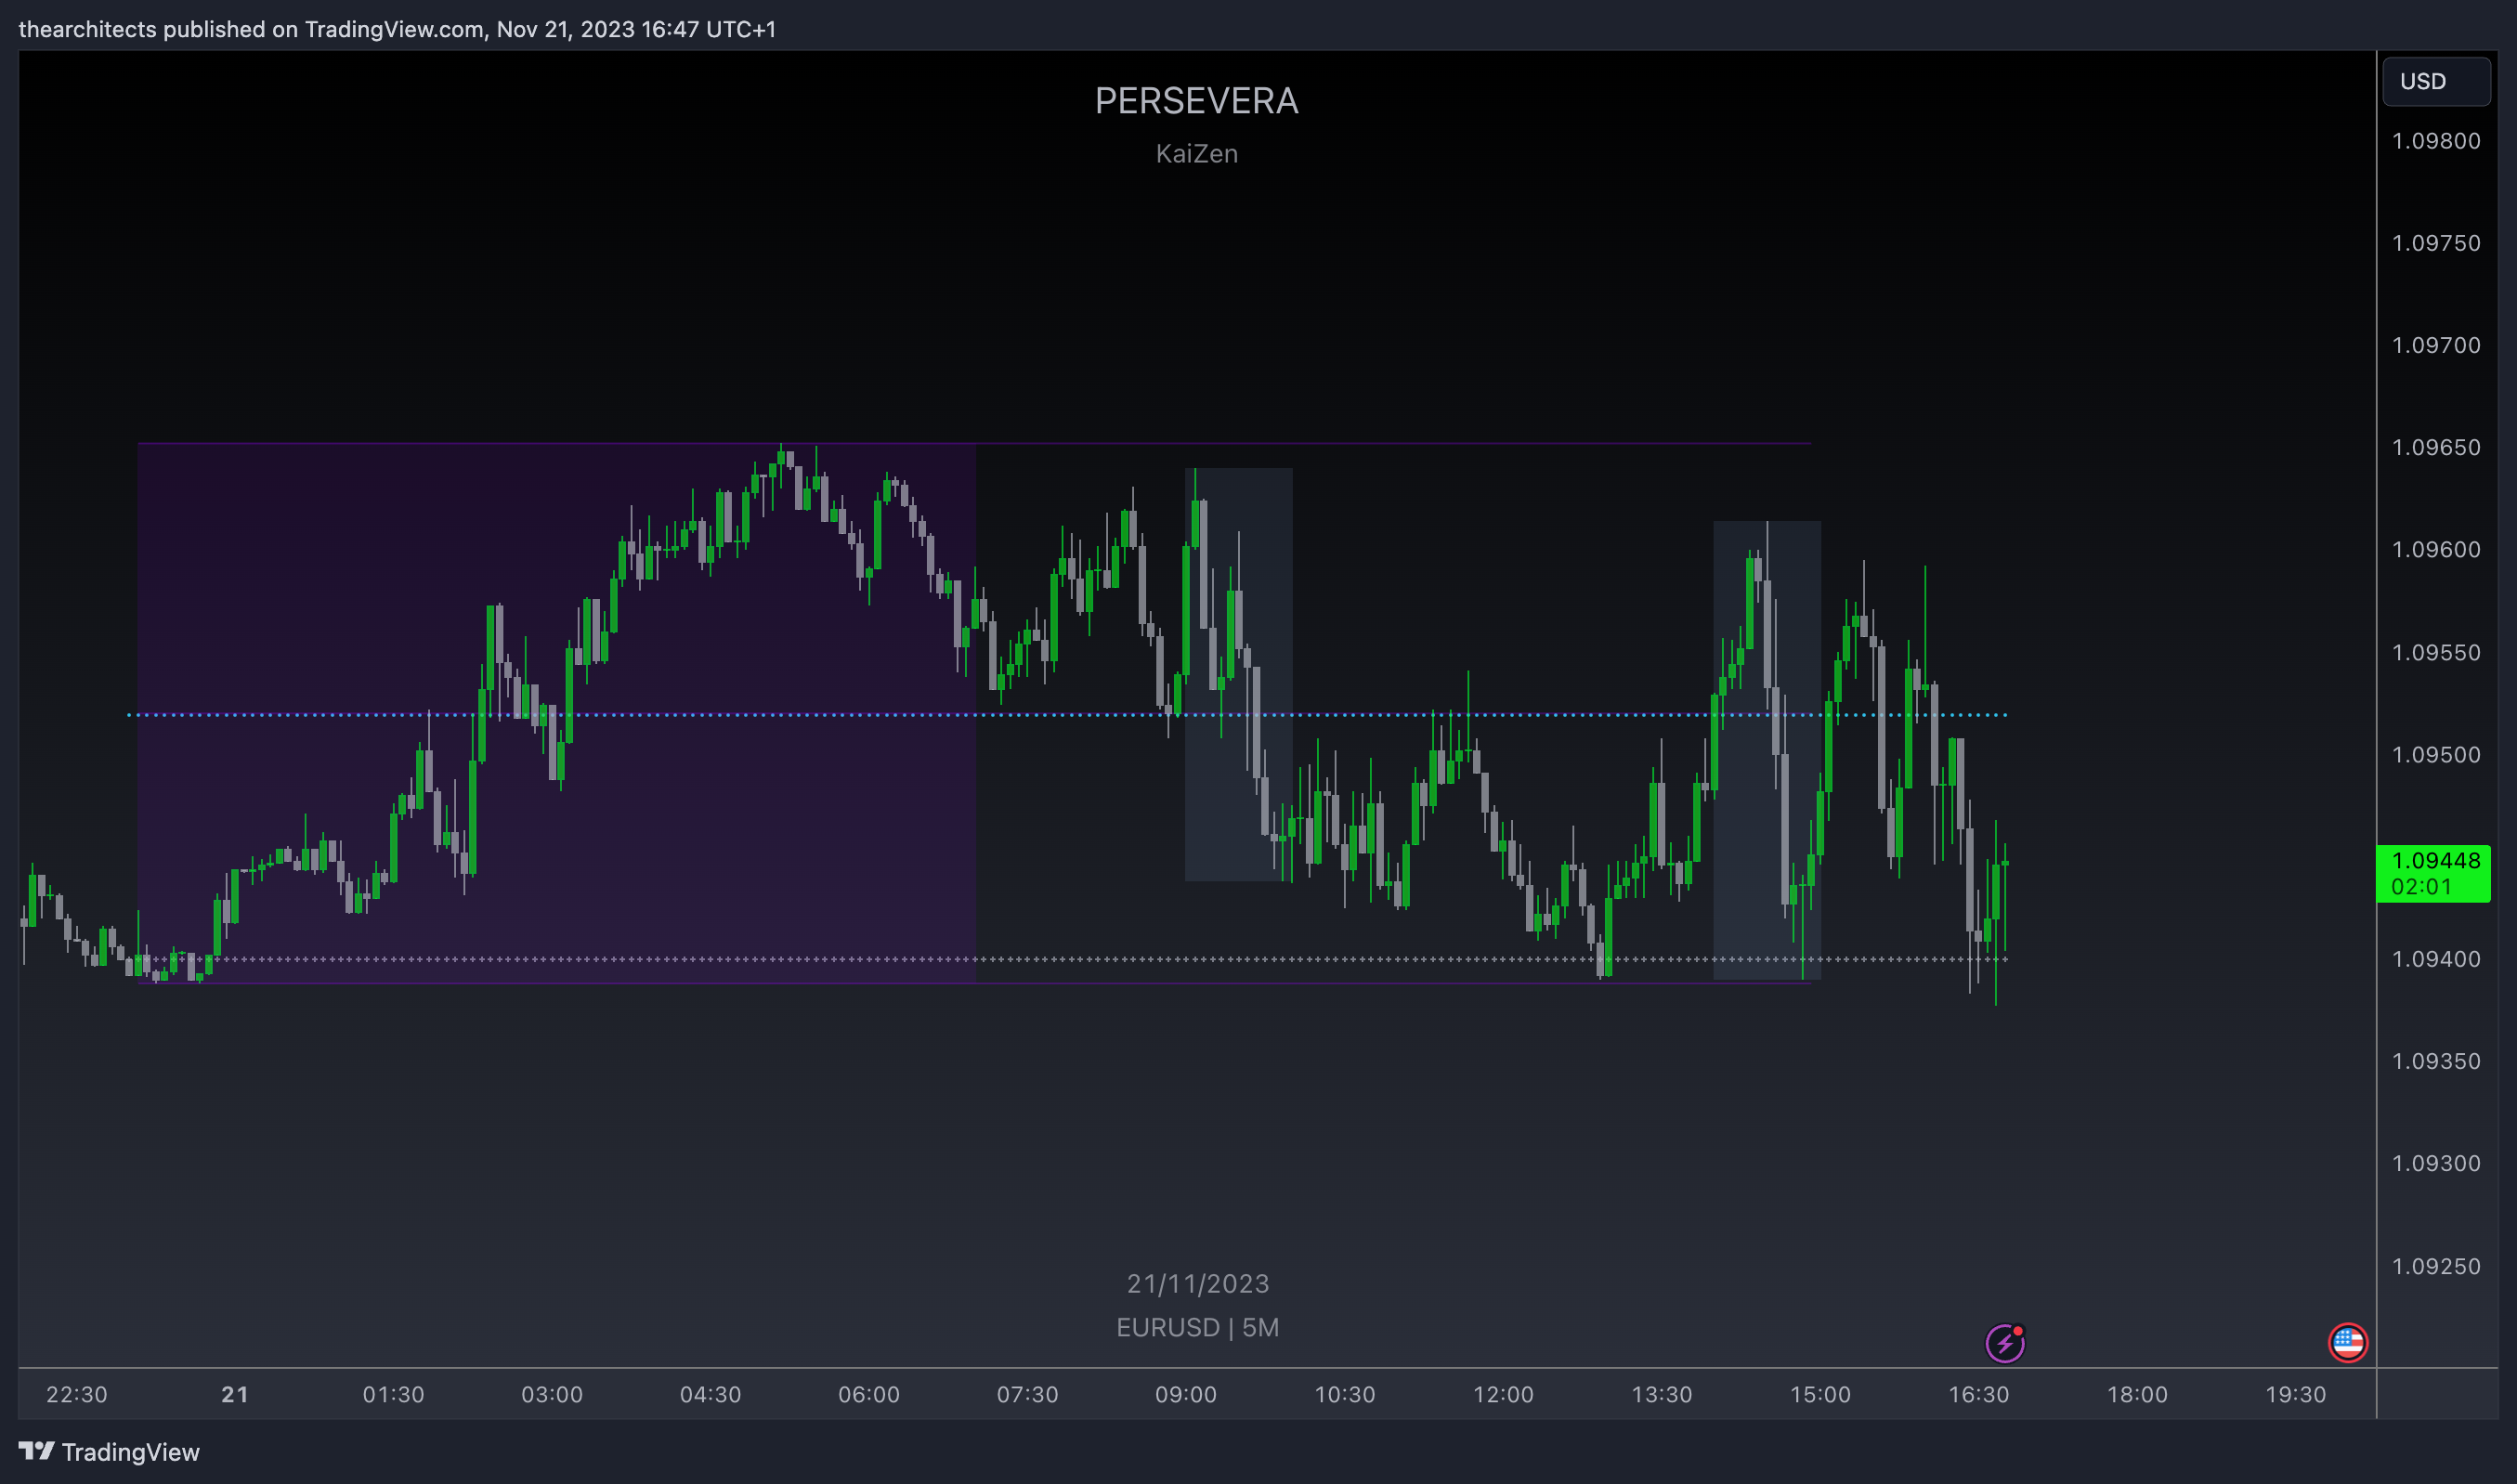Click the 09:00 time axis label

pos(1186,1394)
